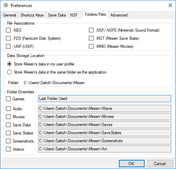Choose storing data in same folder as application
Image resolution: width=176 pixels, height=169 pixels.
tap(9, 72)
